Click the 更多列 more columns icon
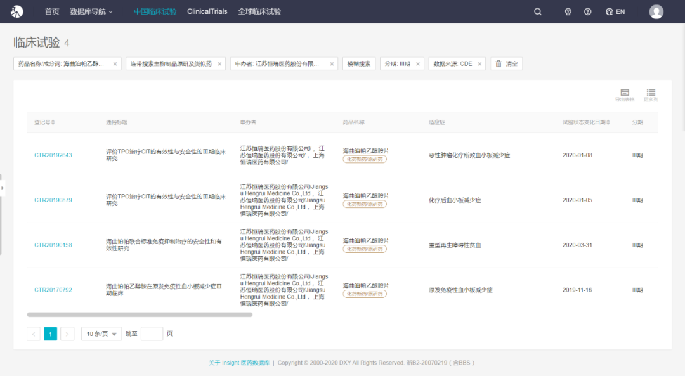The height and width of the screenshot is (376, 685). (x=651, y=94)
